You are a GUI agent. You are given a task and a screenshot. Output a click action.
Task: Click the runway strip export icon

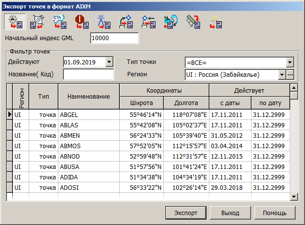(192, 22)
